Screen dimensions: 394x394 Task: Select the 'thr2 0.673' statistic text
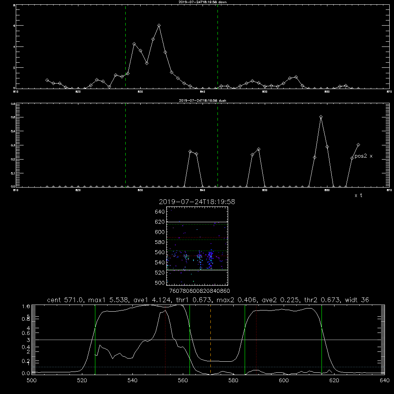coord(322,300)
